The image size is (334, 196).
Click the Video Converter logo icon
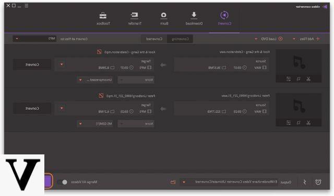(325, 7)
